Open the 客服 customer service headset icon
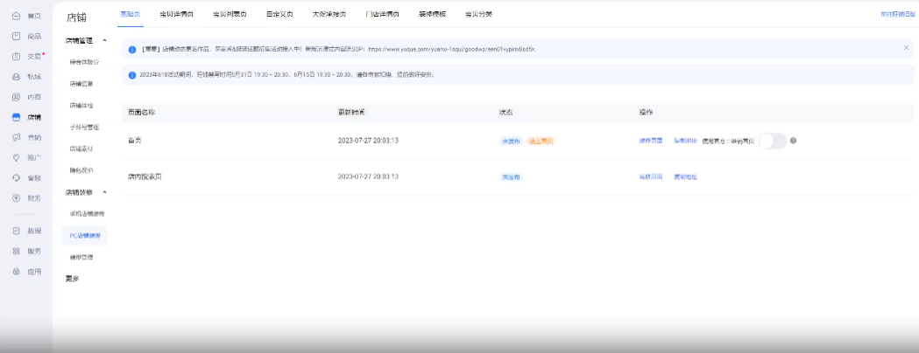 point(17,177)
